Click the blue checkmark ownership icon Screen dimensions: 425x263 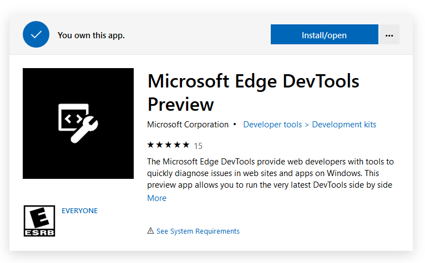pos(36,34)
